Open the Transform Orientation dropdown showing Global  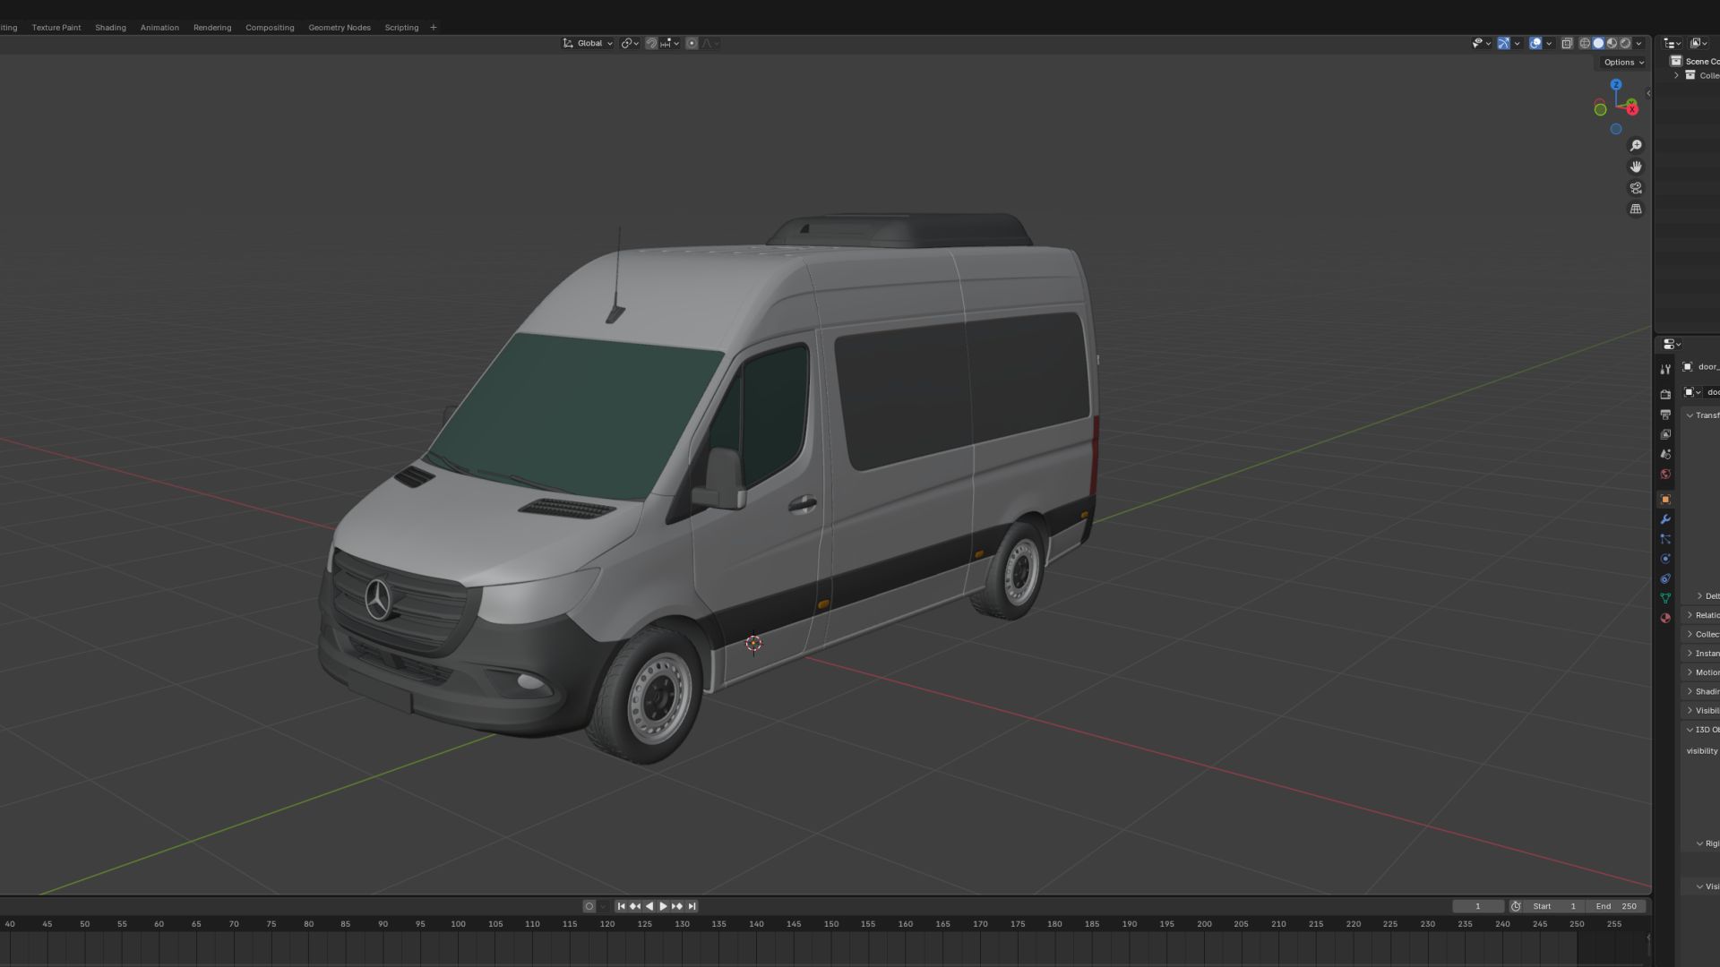588,42
